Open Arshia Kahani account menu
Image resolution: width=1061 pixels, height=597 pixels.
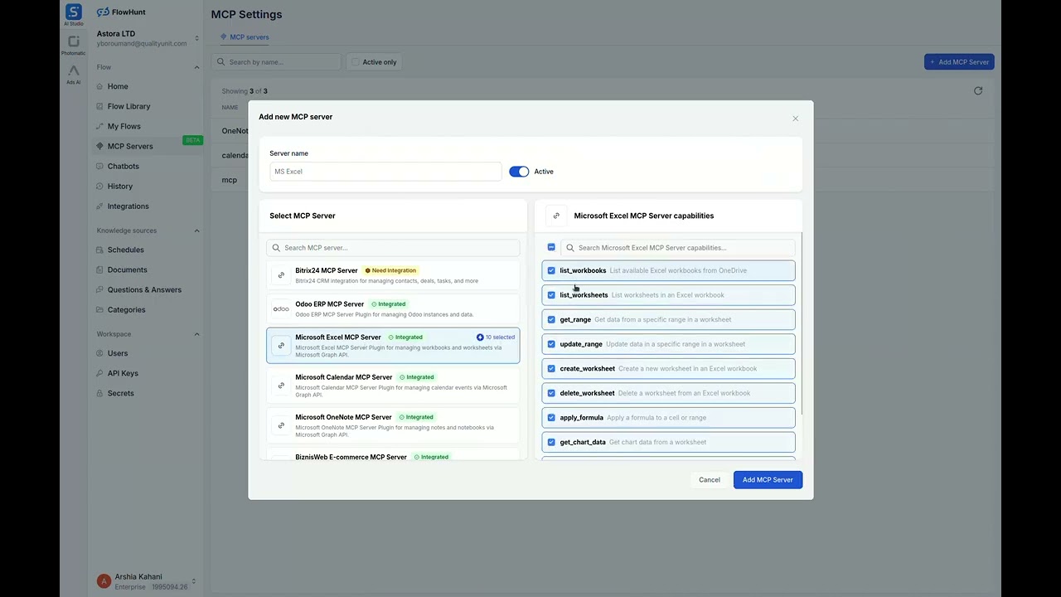tap(147, 581)
